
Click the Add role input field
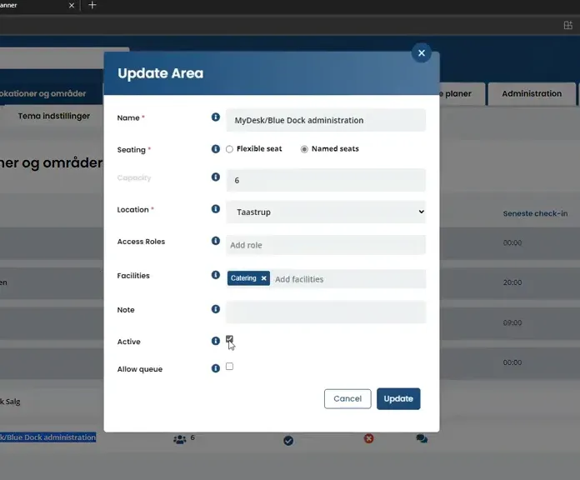326,245
